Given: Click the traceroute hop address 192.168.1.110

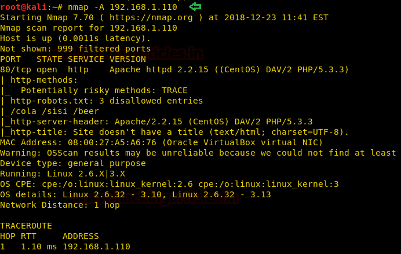Looking at the screenshot, I should 96,246.
